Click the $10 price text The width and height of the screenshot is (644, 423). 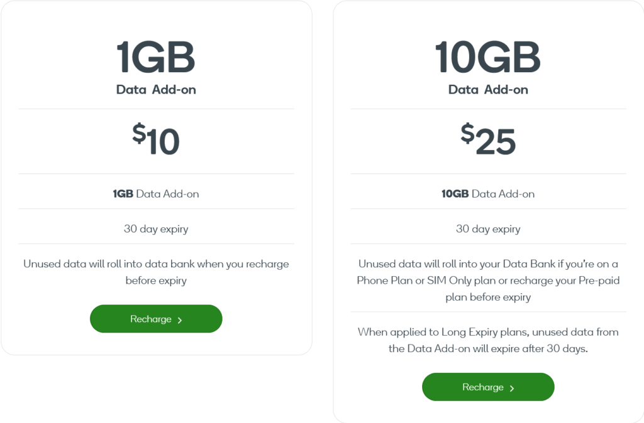pyautogui.click(x=156, y=139)
